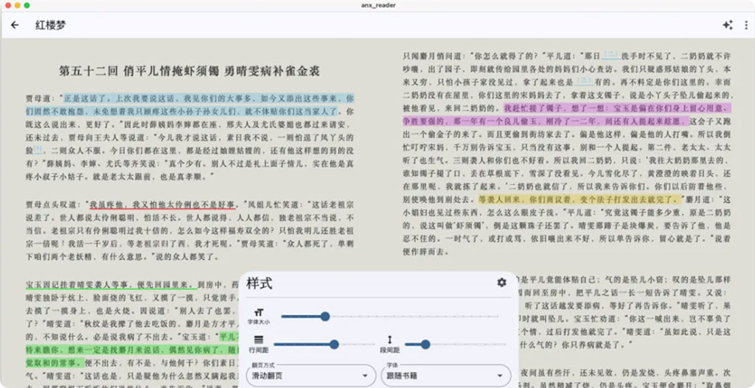The height and width of the screenshot is (388, 755).
Task: Open footnote marker [1] after 脸
Action: click(38, 149)
